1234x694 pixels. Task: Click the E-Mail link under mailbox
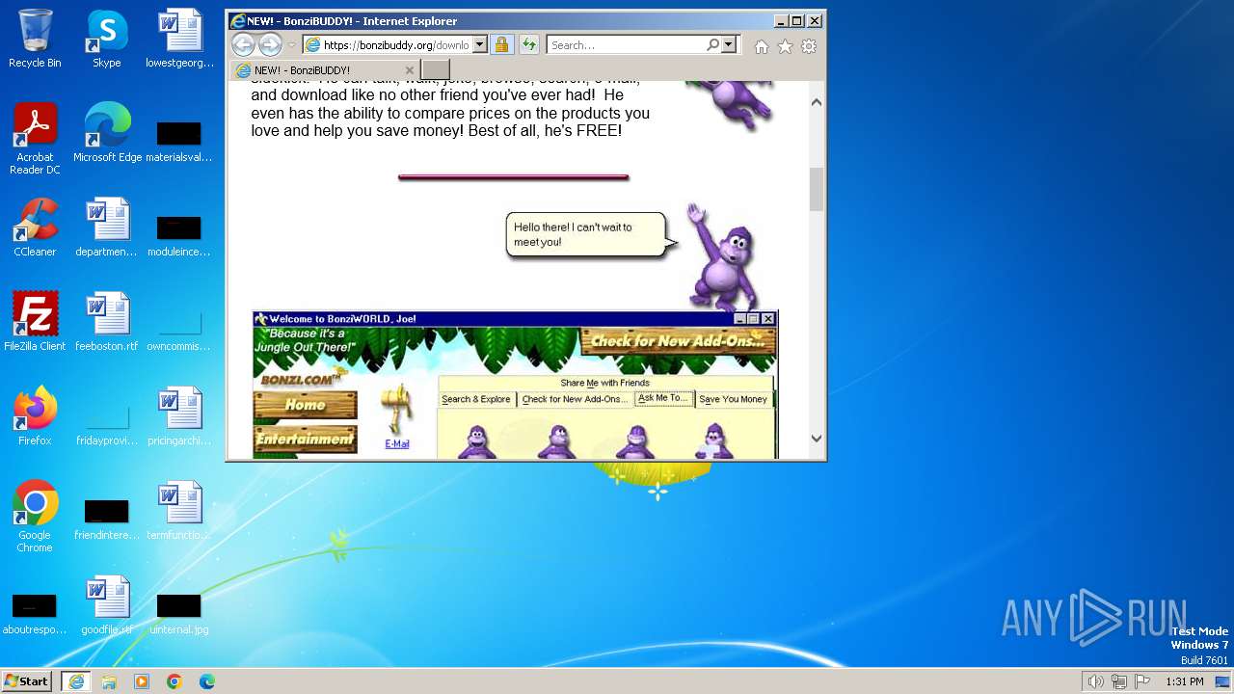(x=397, y=444)
